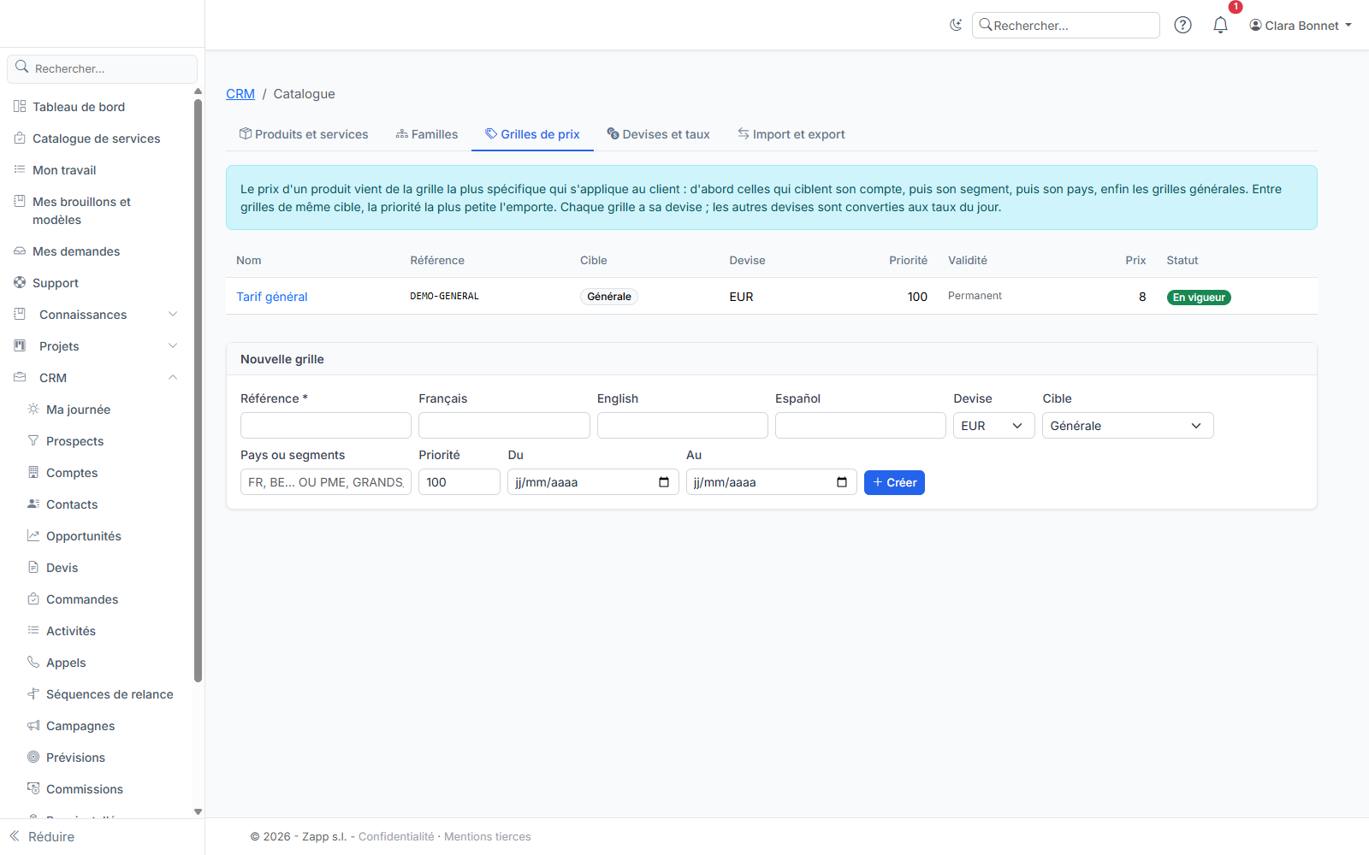Click the Créer button
Viewport: 1369px width, 855px height.
[x=894, y=482]
